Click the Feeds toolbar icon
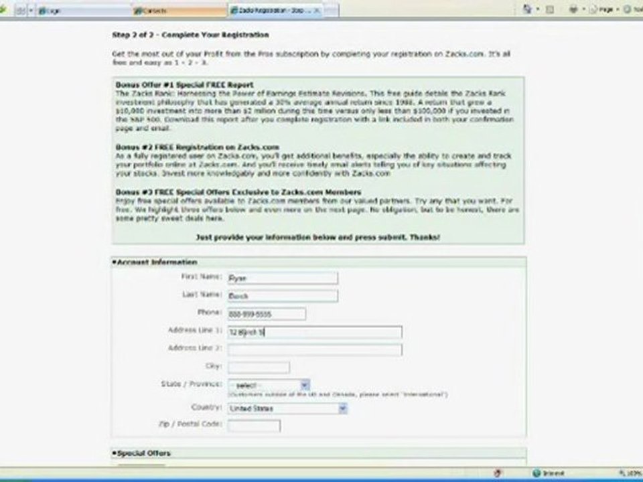The height and width of the screenshot is (482, 643). (550, 9)
